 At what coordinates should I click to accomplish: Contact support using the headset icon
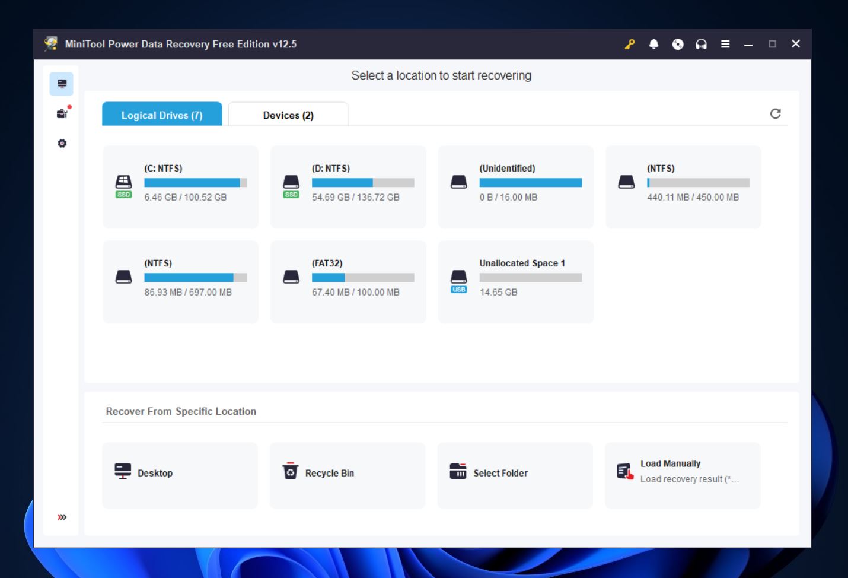[702, 44]
